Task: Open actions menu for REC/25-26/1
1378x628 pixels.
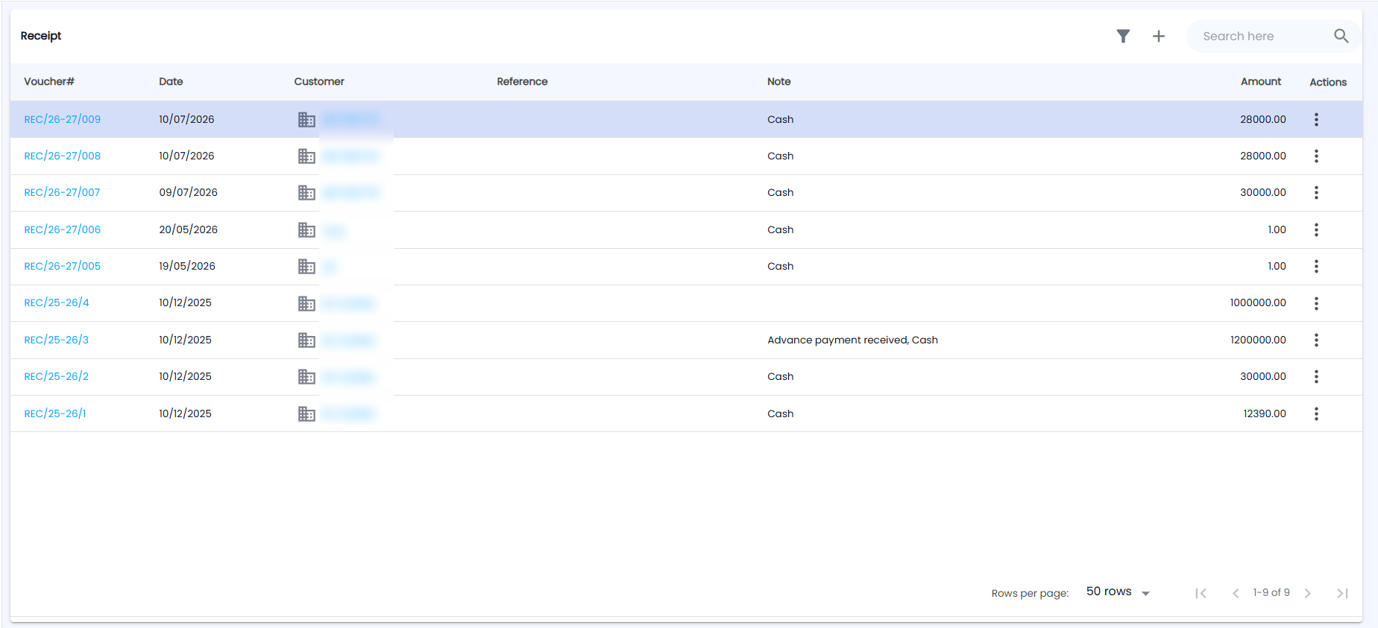Action: (x=1316, y=413)
